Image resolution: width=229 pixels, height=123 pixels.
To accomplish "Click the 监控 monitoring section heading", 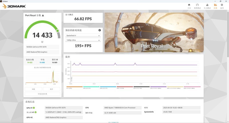I will tap(68, 57).
